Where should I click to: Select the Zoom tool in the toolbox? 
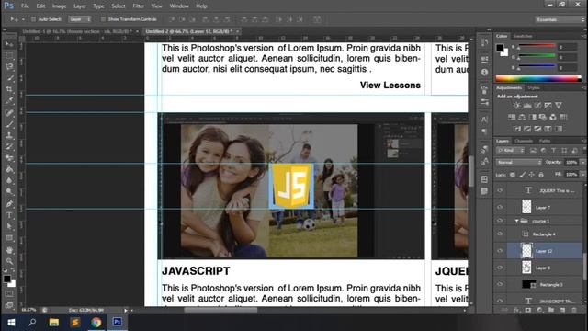pos(9,261)
